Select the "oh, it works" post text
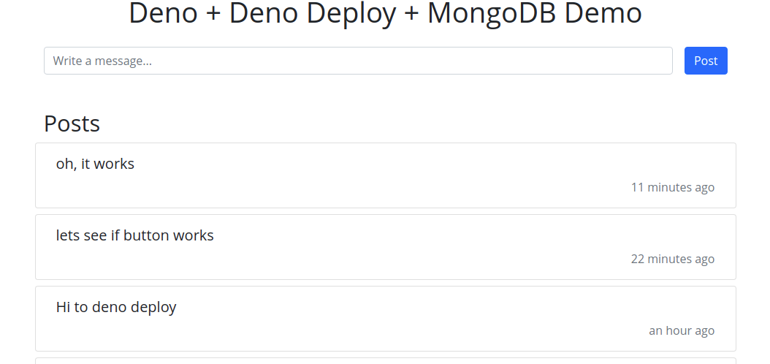 [x=95, y=164]
